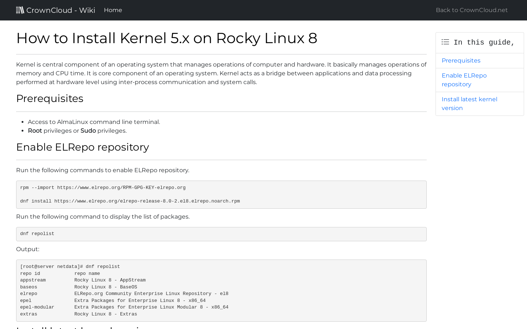
Task: Click the Root privileges or Sudo bullet
Action: [x=77, y=131]
